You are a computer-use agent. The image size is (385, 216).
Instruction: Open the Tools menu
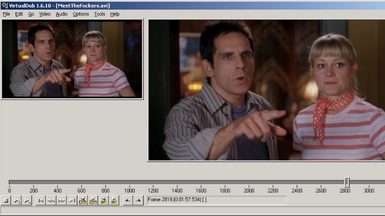point(99,14)
